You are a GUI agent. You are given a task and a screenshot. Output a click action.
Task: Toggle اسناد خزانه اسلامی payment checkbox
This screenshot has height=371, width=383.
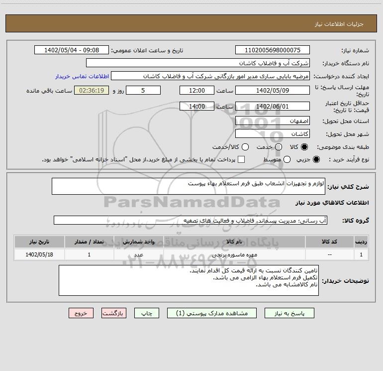(x=241, y=159)
